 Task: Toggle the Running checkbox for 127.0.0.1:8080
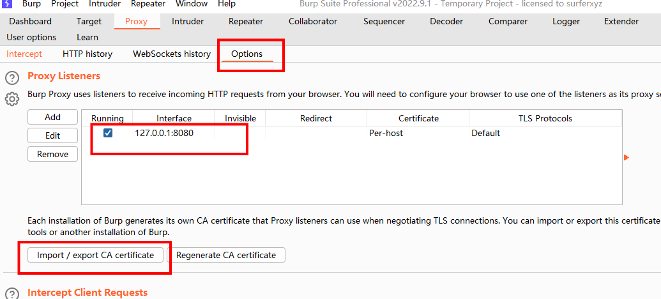108,133
